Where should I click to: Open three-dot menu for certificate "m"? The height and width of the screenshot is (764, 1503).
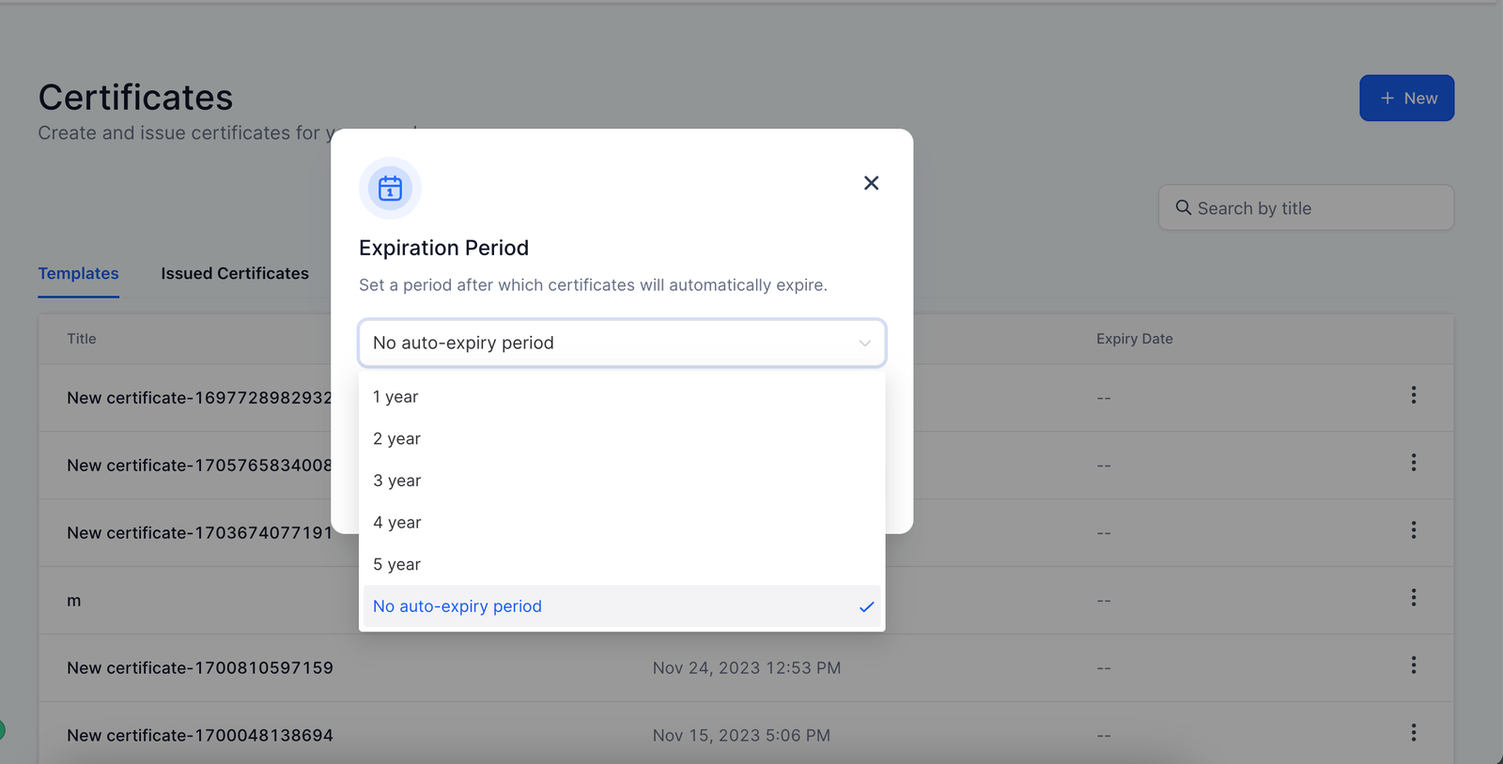coord(1413,598)
